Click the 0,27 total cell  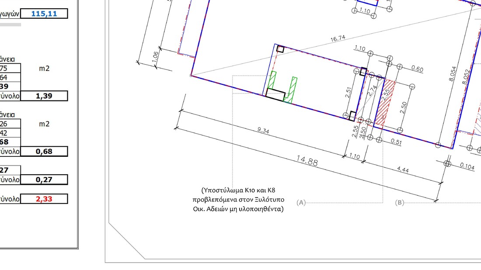(44, 180)
